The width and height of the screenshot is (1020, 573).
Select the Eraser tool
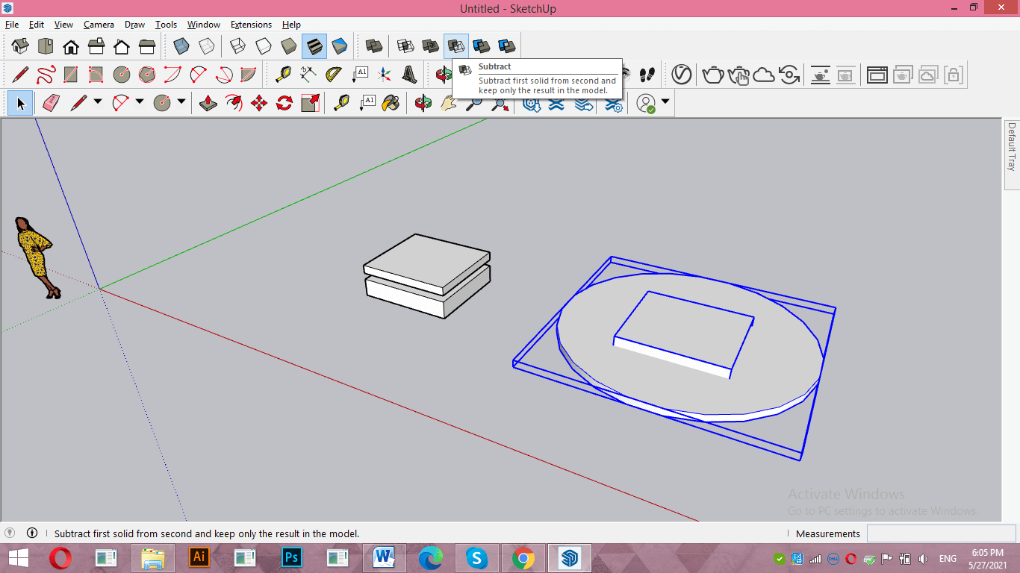point(51,103)
